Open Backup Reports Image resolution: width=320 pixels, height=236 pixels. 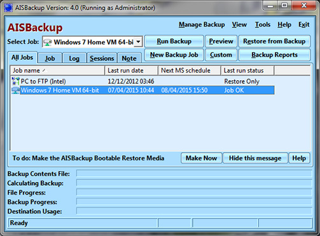coord(274,55)
